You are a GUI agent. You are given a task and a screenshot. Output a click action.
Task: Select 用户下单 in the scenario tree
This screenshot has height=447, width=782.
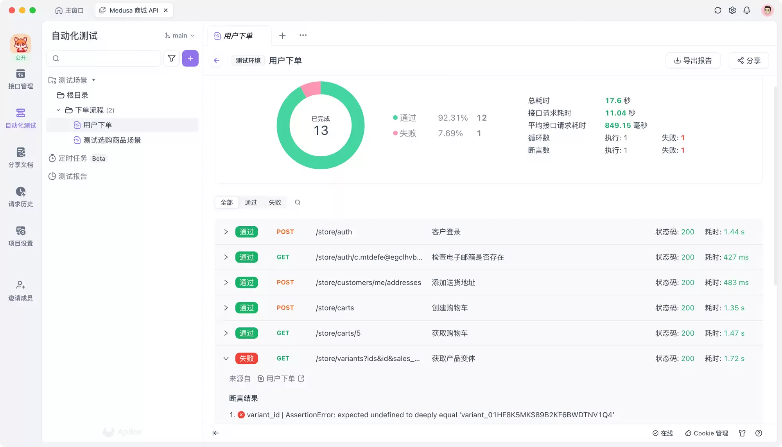tap(122, 125)
